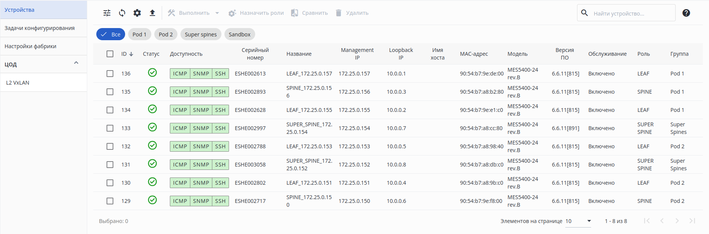Click the refresh devices icon
Image resolution: width=709 pixels, height=234 pixels.
(122, 13)
